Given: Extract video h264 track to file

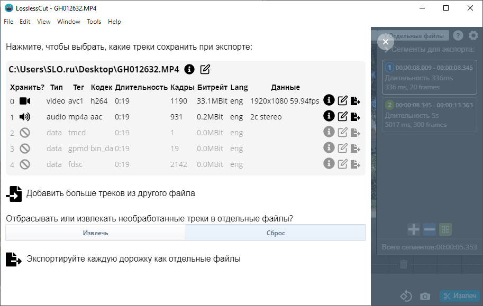Looking at the screenshot, I should click(355, 100).
